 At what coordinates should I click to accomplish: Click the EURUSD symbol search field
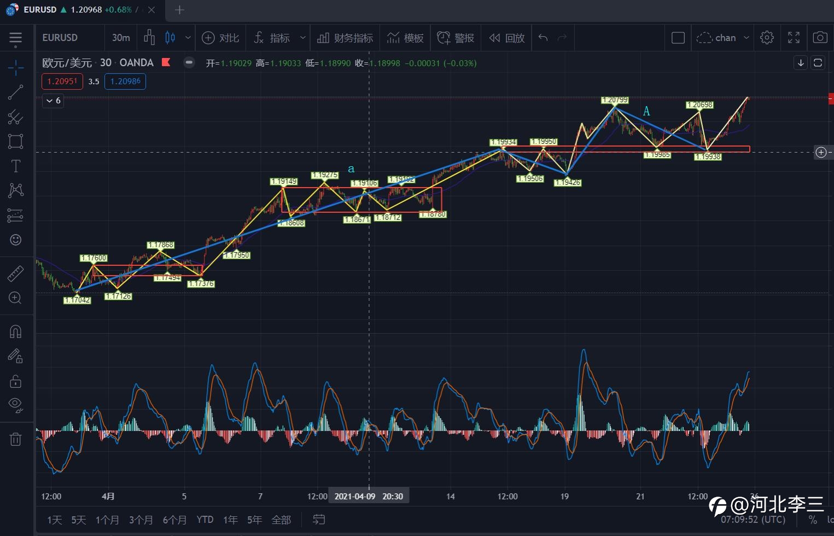(x=60, y=38)
